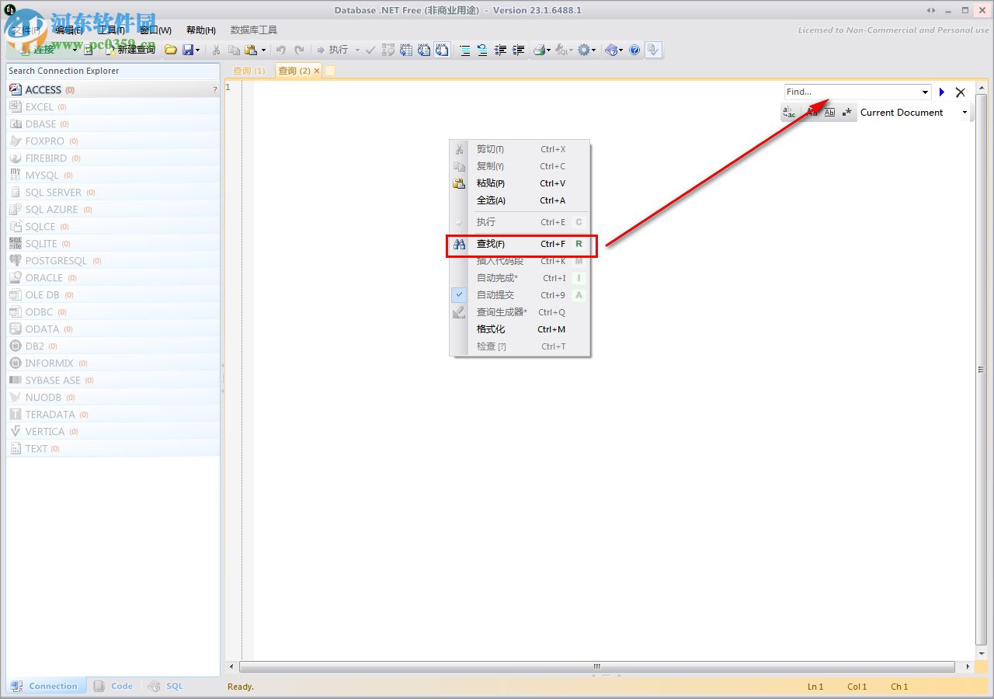
Task: Expand the paste icon dropdown arrow
Action: point(263,50)
